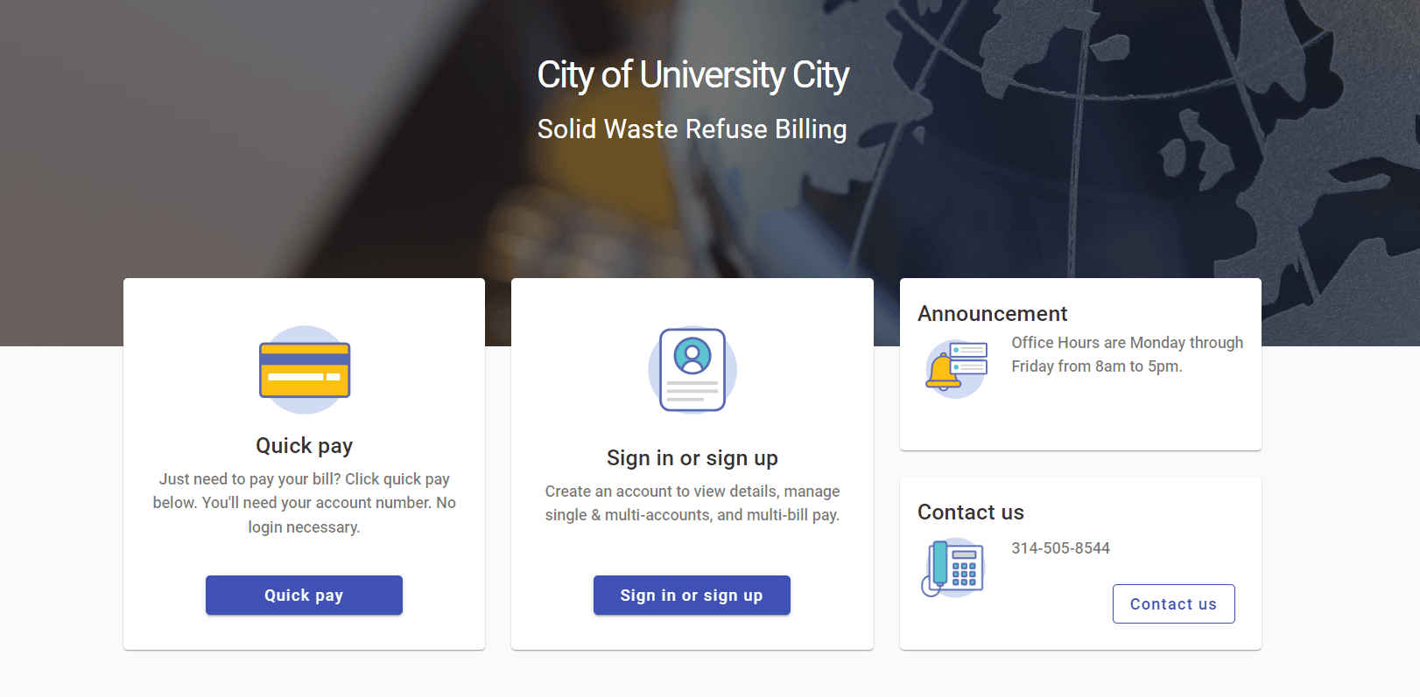The width and height of the screenshot is (1420, 697).
Task: Click the office hours announcement text
Action: [1127, 354]
